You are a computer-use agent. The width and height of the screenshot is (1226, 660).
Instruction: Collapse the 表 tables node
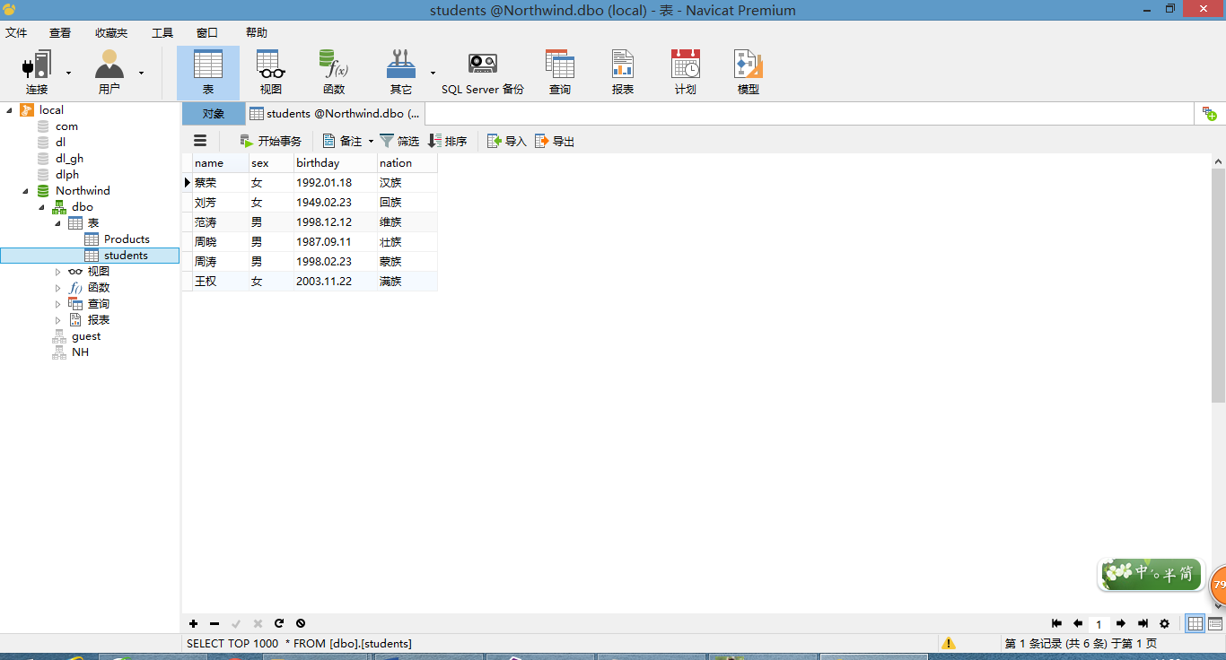[58, 223]
